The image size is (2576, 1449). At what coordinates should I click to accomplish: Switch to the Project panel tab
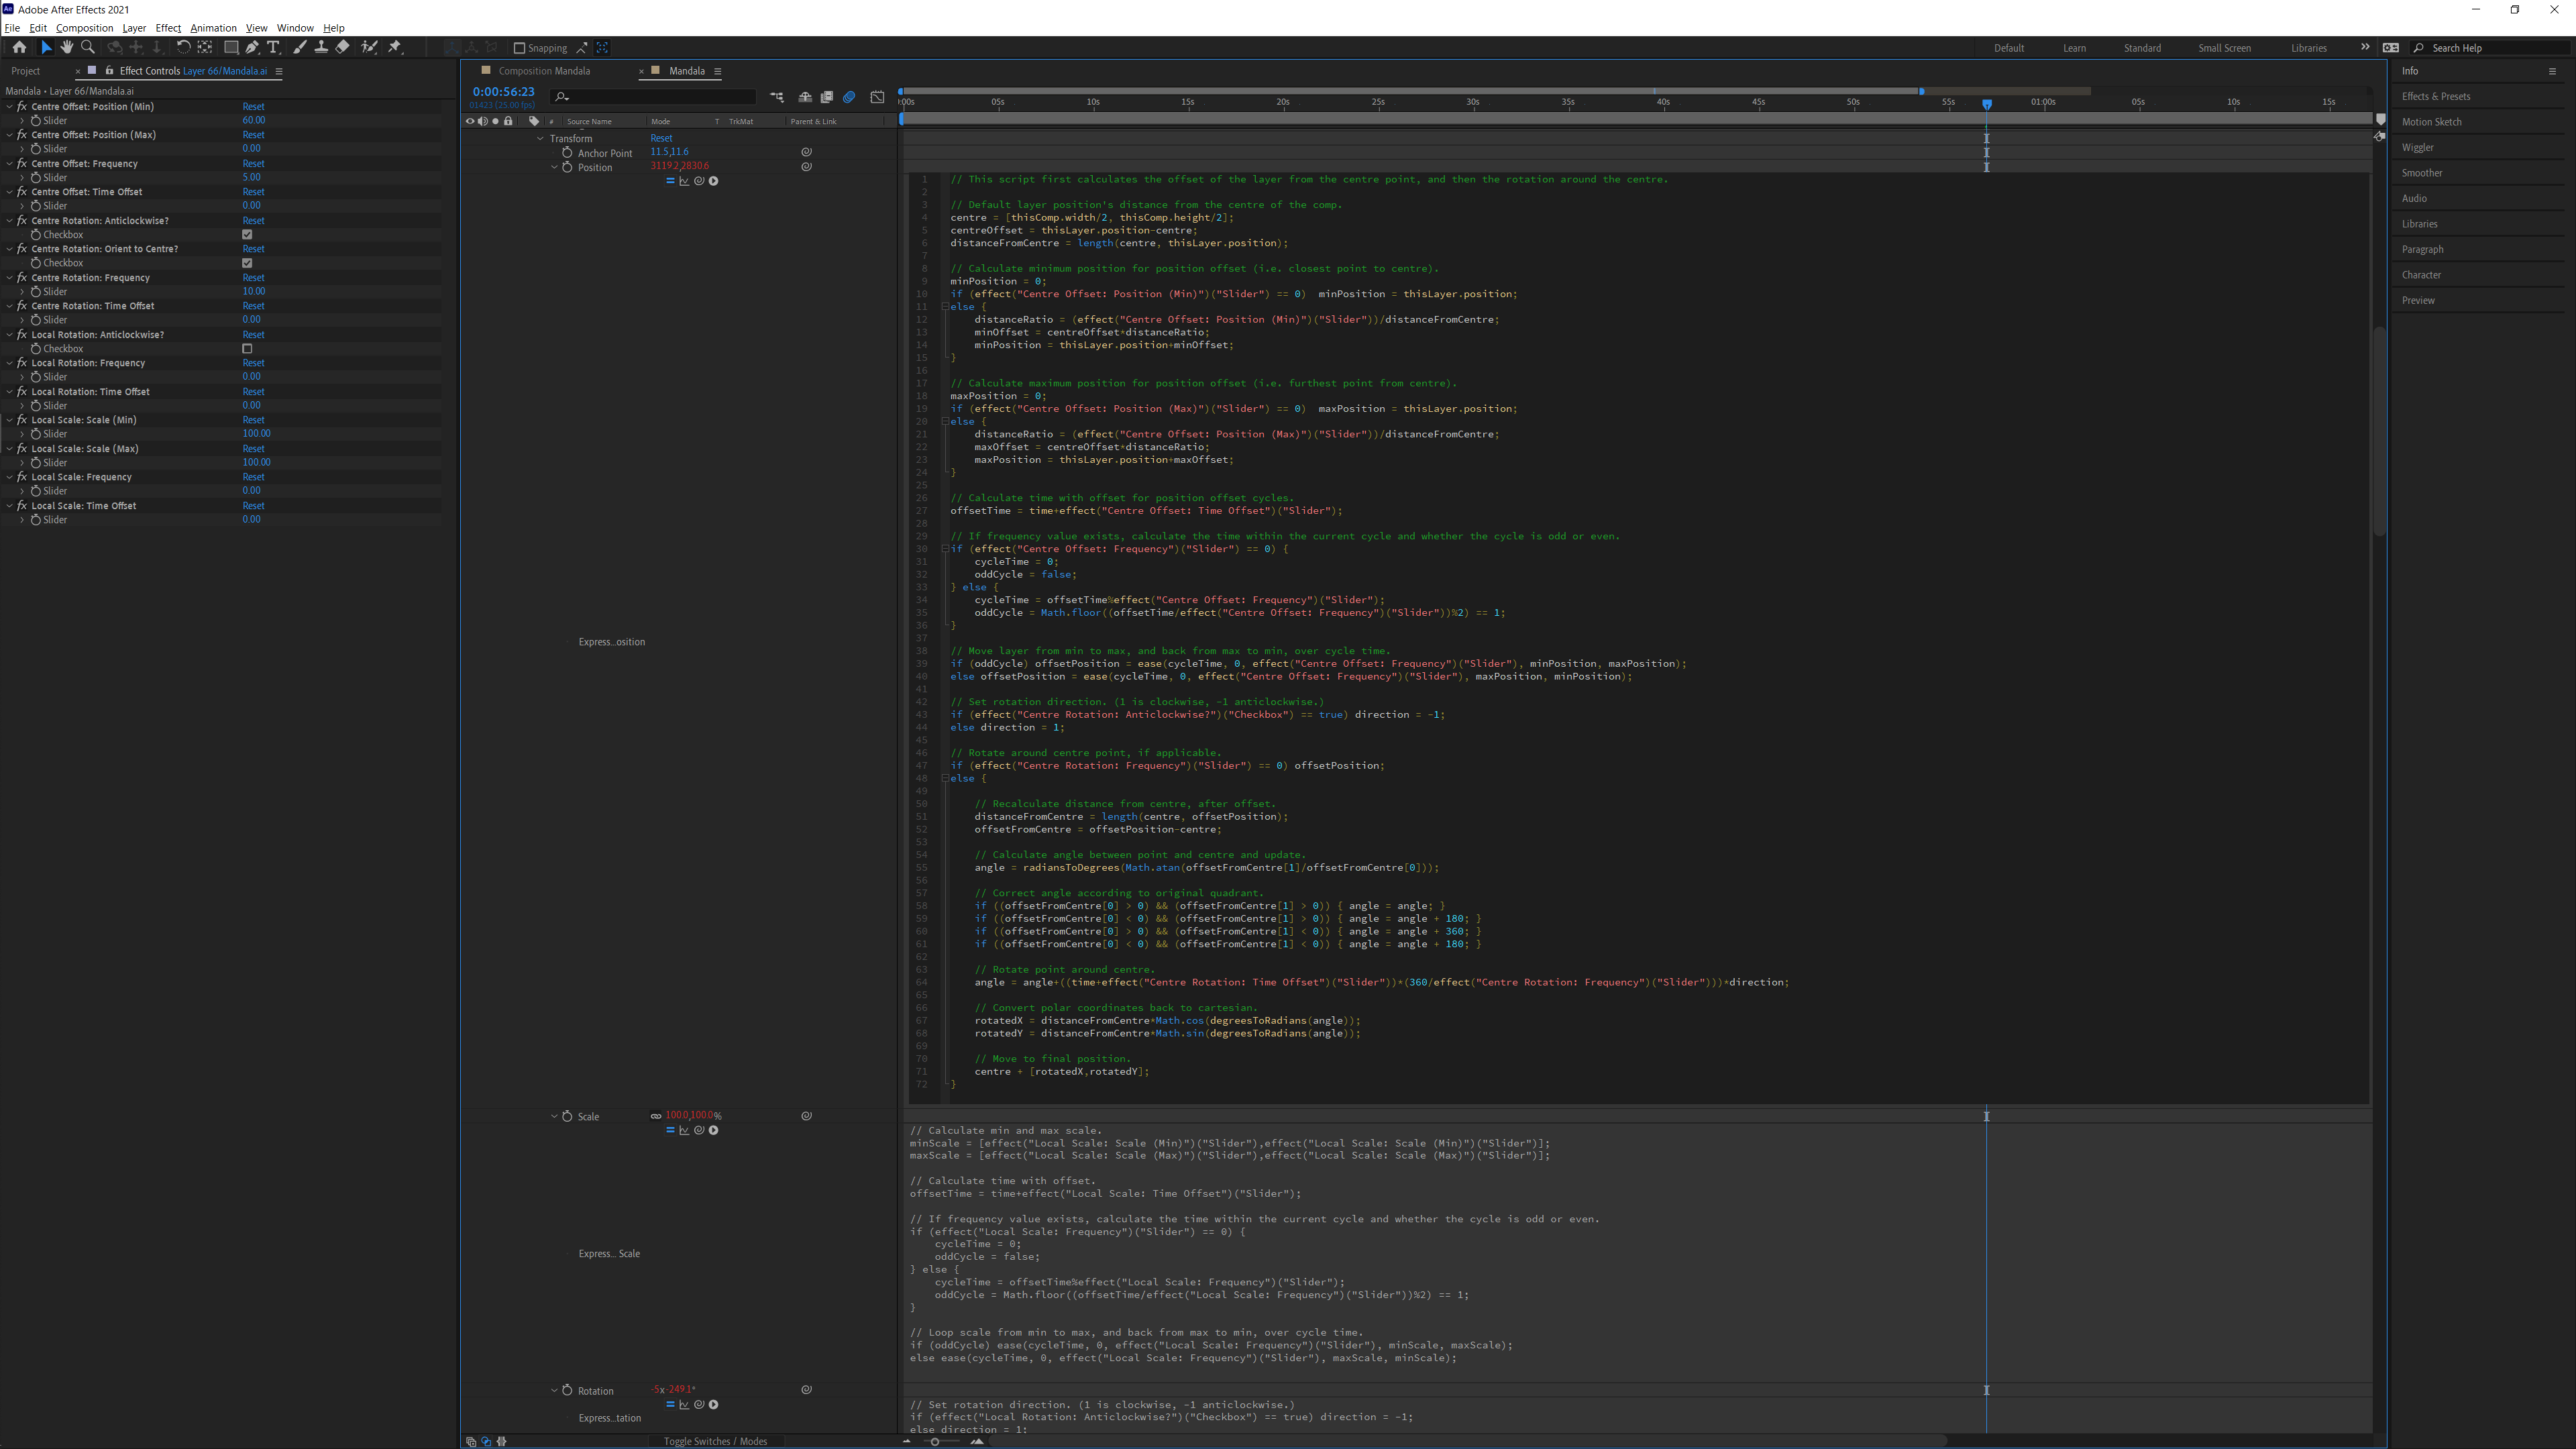tap(26, 71)
